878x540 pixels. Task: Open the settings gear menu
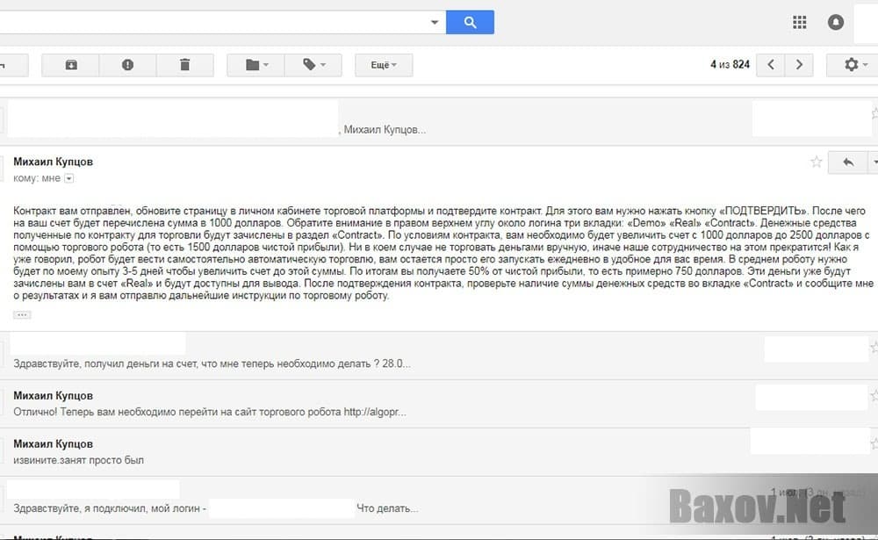pos(851,65)
